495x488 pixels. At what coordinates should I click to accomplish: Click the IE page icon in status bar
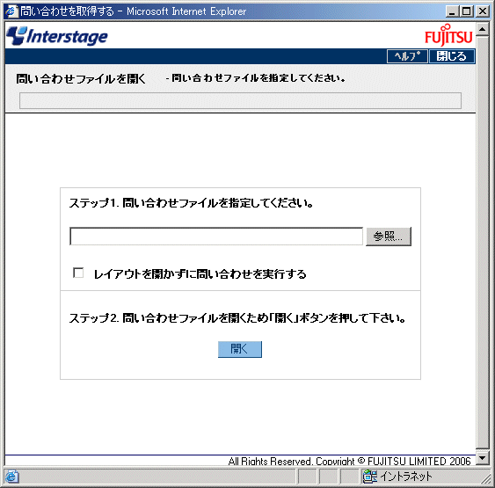click(x=11, y=477)
